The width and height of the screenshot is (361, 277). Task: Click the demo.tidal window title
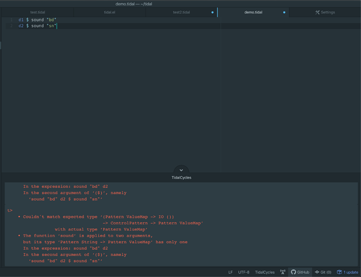[x=134, y=4]
